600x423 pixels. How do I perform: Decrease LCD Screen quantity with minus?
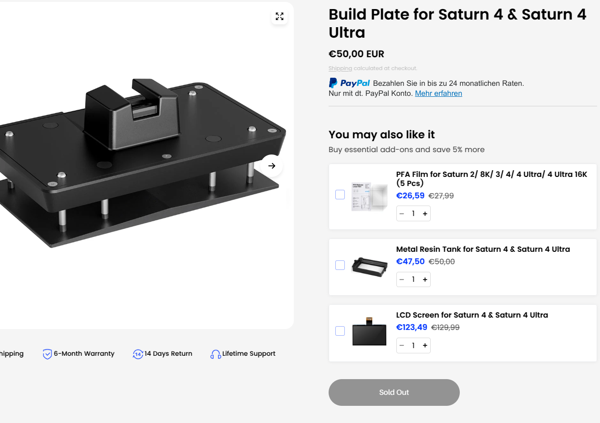tap(402, 345)
